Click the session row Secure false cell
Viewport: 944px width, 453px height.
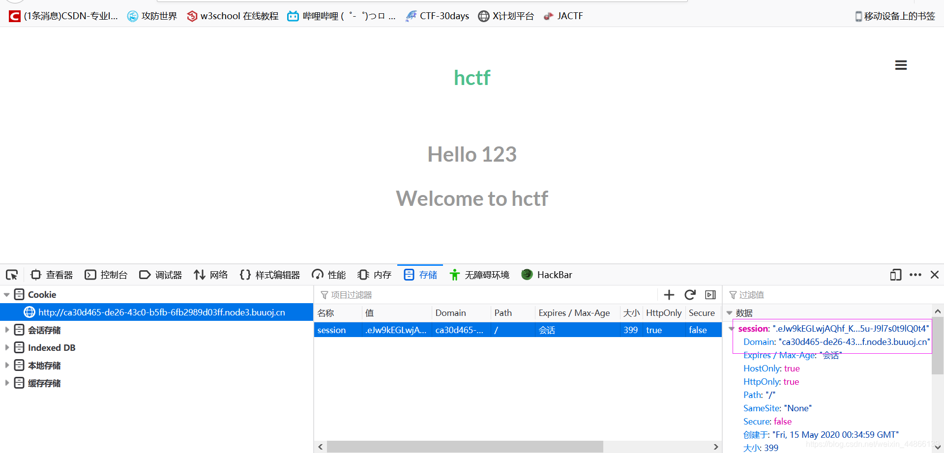pos(703,330)
